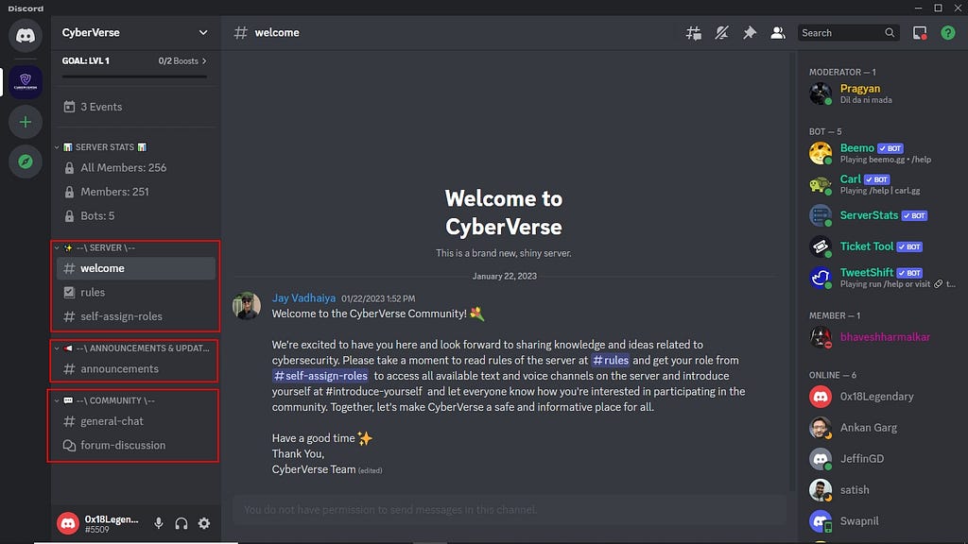Collapse the SERVER STATS category
The height and width of the screenshot is (544, 968).
coord(104,146)
